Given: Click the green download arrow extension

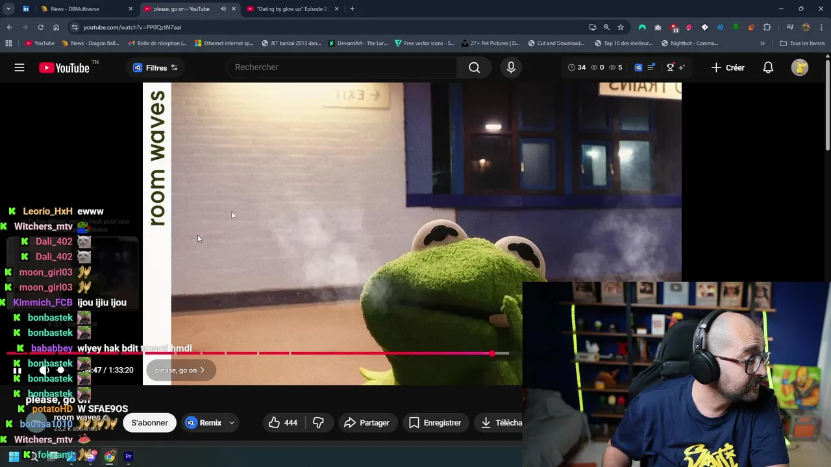Looking at the screenshot, I should (x=736, y=27).
